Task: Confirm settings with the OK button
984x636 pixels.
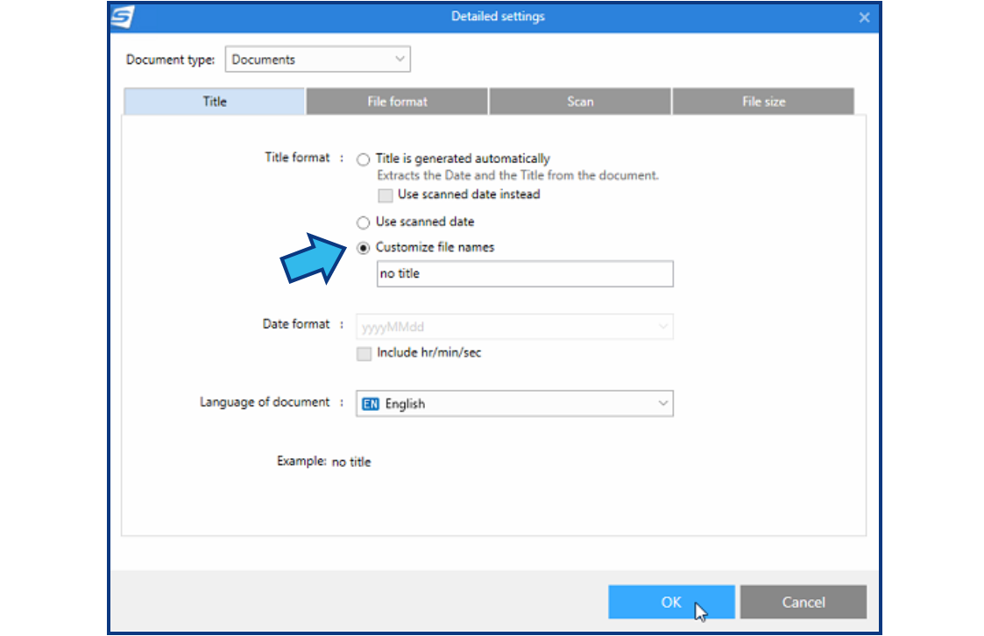Action: coord(671,602)
